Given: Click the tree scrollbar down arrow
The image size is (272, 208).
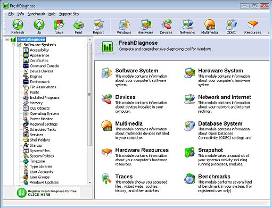Looking at the screenshot, I should (90, 182).
